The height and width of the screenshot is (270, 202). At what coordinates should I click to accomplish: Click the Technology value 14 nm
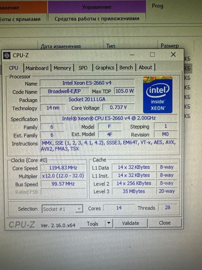(53, 108)
